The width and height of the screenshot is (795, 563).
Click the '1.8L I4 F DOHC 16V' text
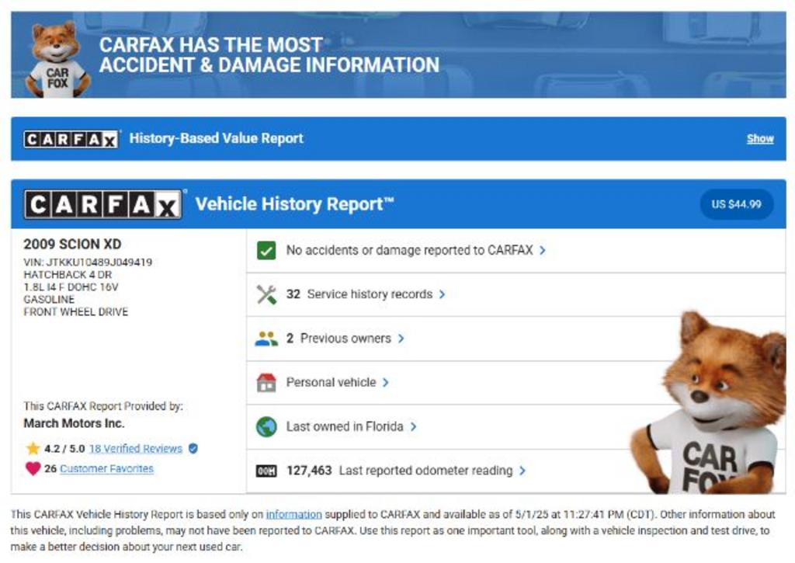coord(71,287)
